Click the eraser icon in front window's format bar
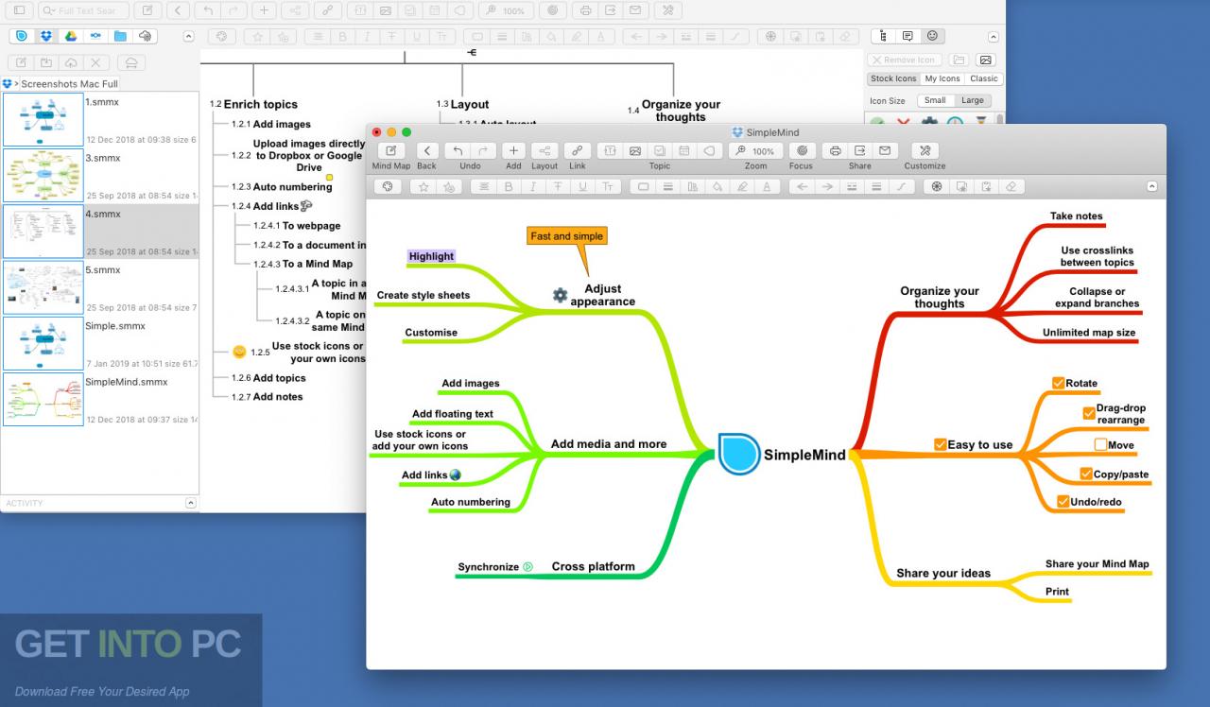This screenshot has width=1210, height=707. point(1011,186)
